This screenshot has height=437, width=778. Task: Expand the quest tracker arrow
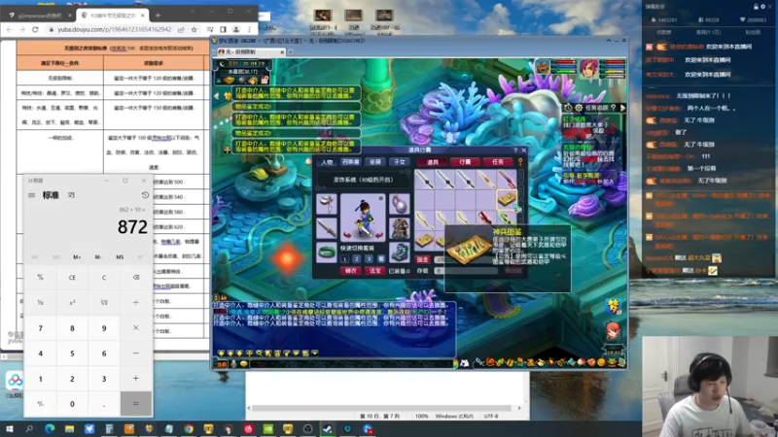tap(622, 108)
